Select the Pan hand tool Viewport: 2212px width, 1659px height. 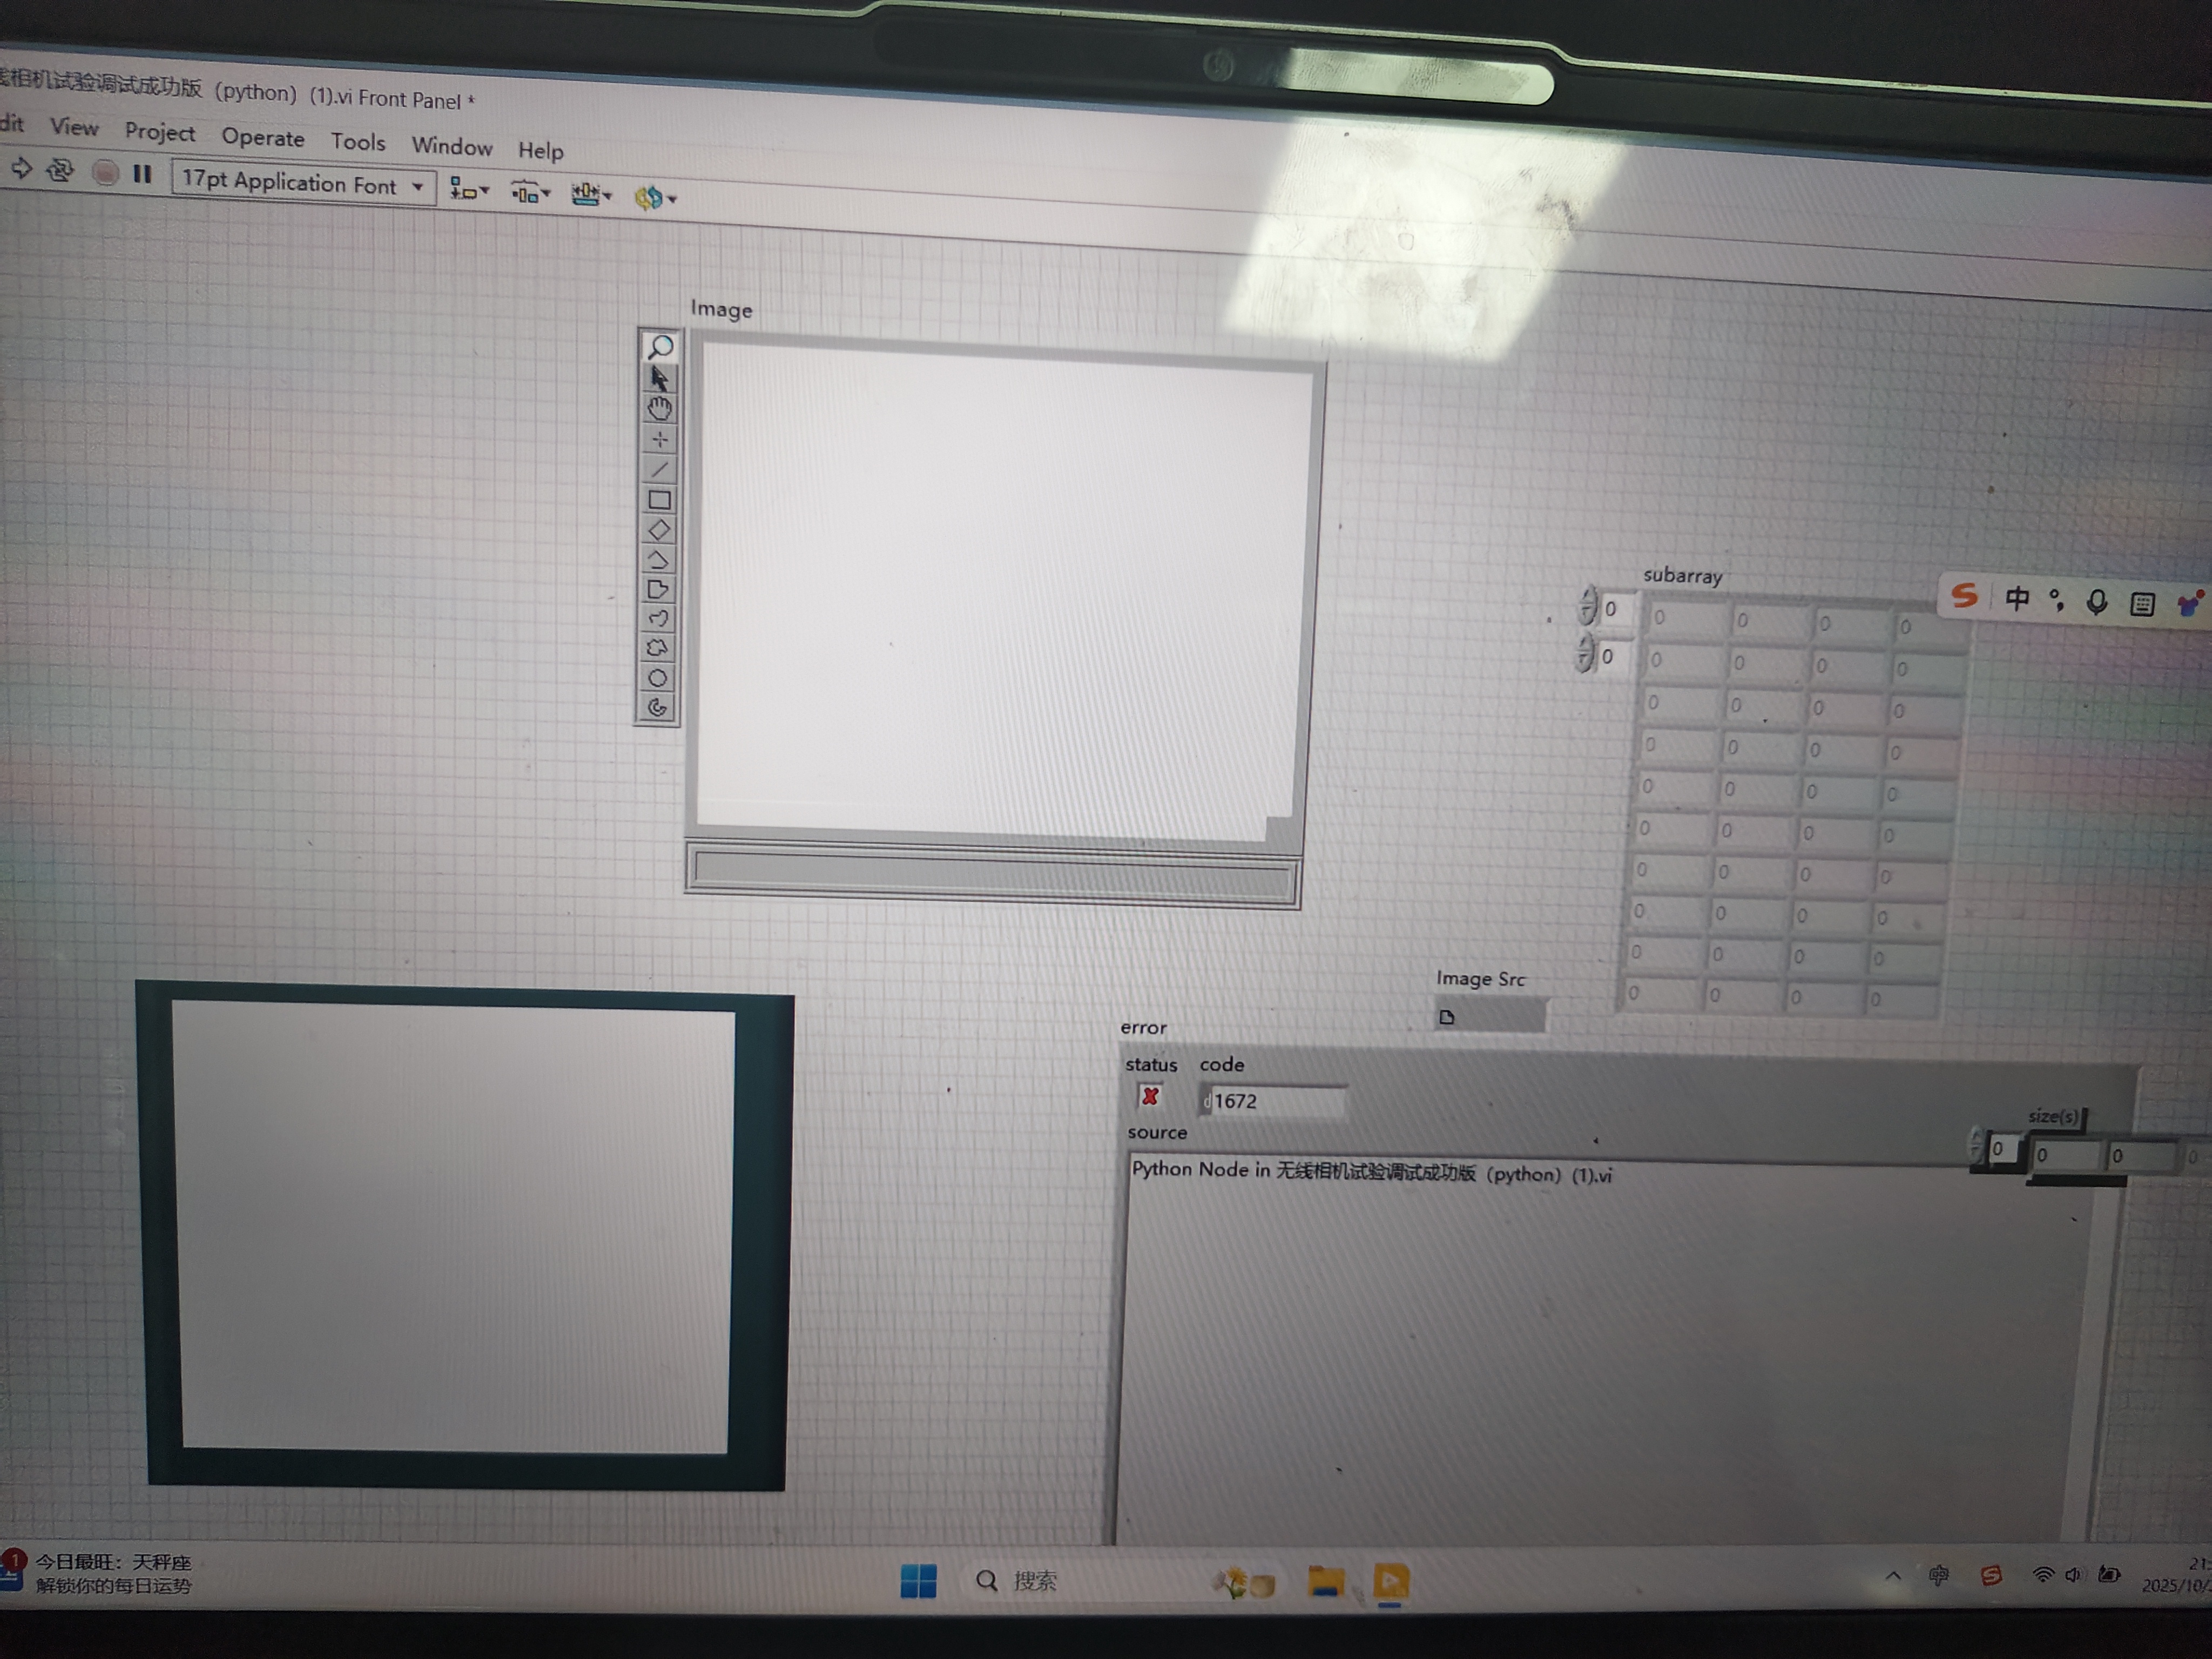pos(660,408)
